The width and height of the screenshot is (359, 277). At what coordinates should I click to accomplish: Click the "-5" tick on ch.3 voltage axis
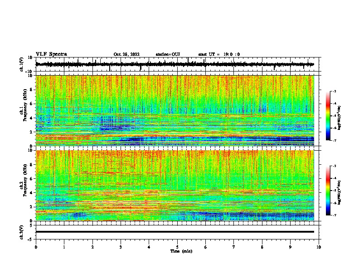30,239
